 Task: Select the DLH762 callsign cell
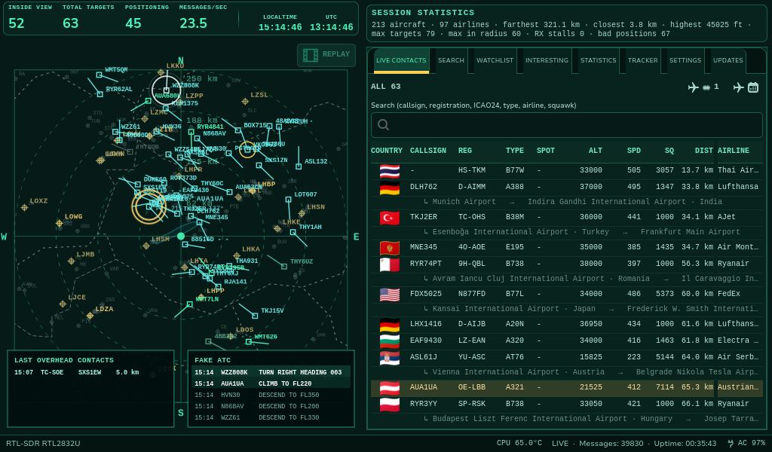424,187
